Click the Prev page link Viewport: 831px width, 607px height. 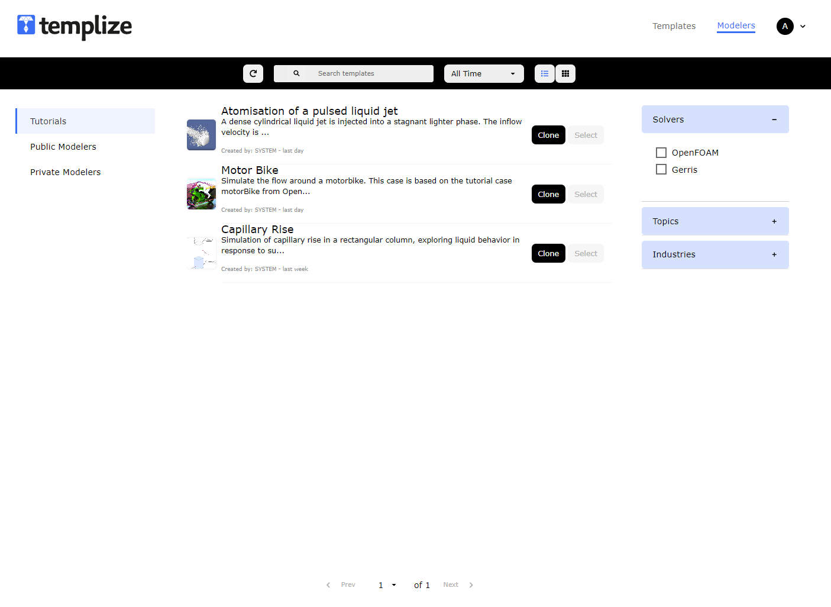(348, 585)
